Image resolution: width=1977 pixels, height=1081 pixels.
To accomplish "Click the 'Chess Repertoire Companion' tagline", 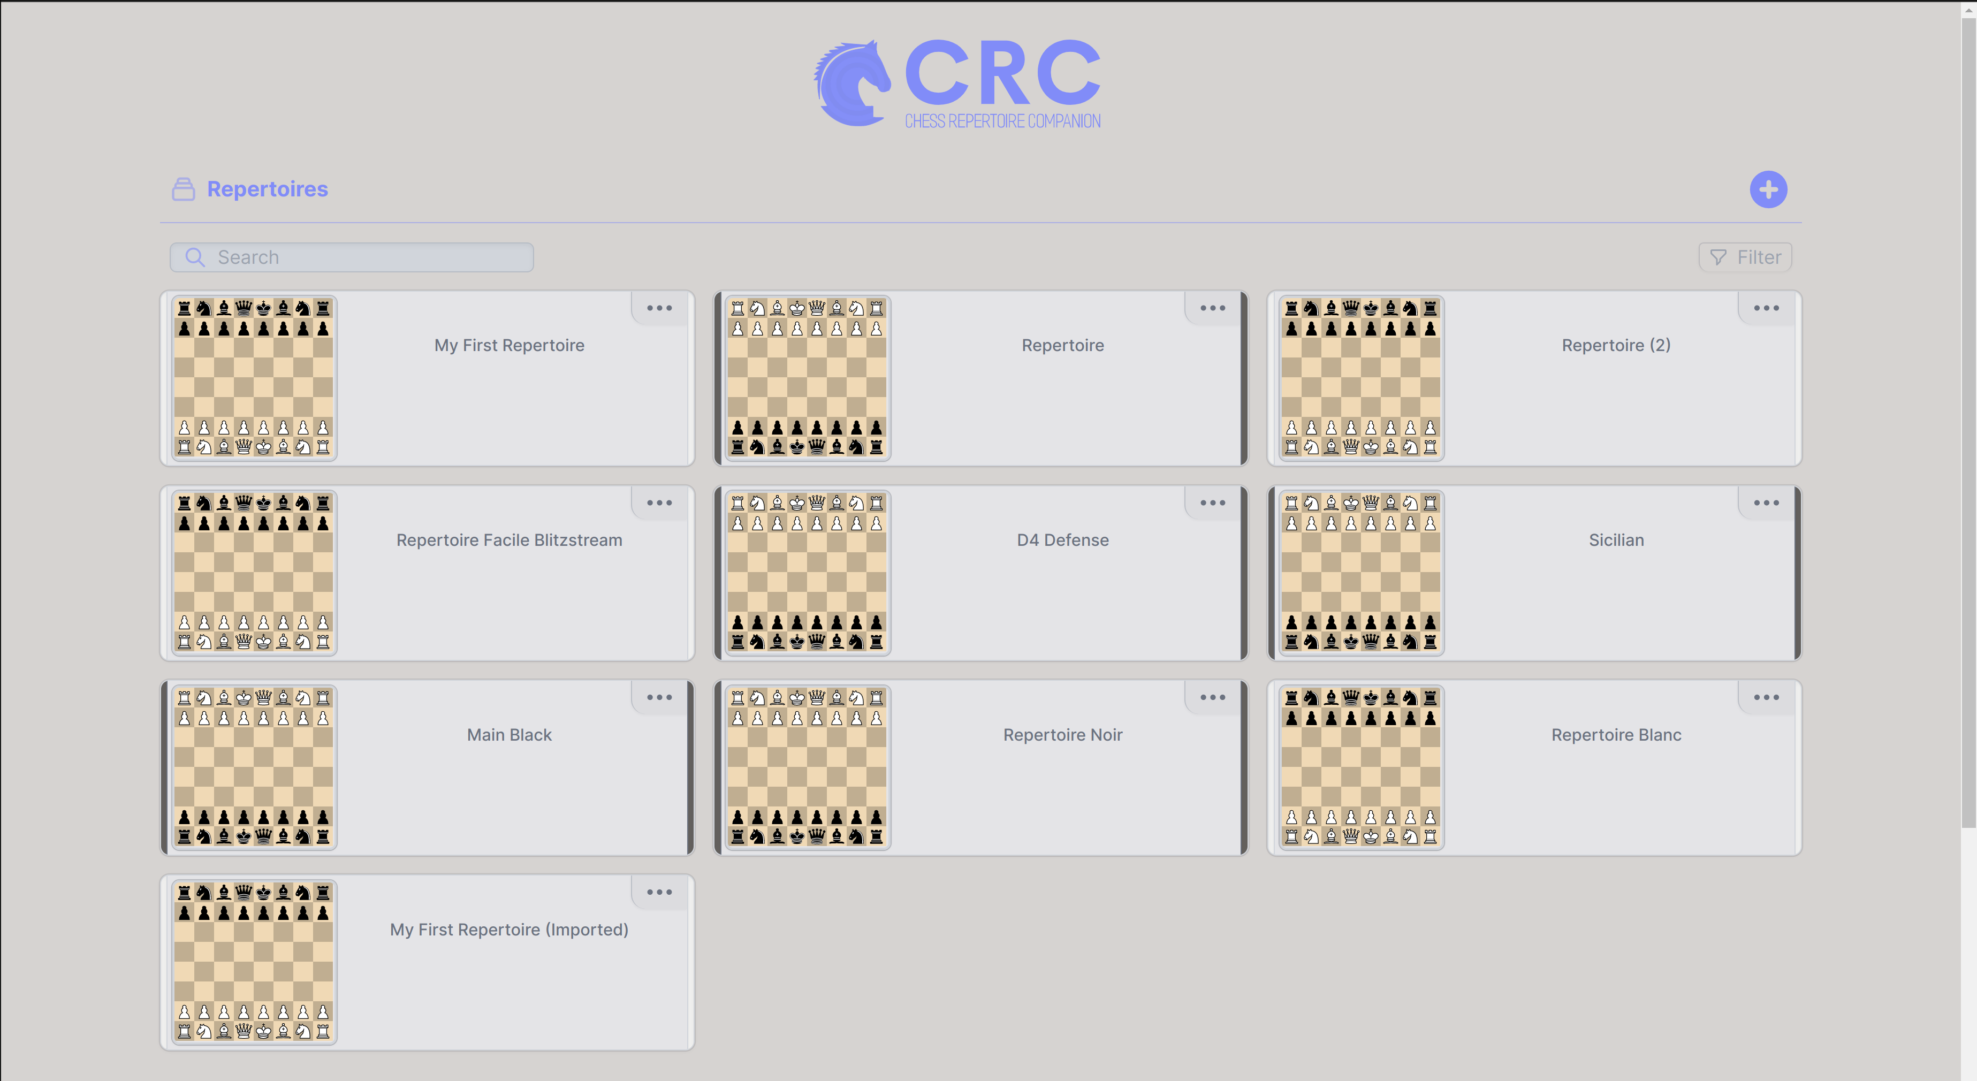I will (1002, 121).
